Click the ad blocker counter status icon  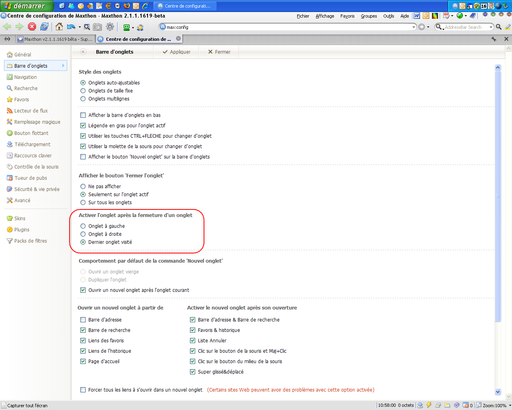click(x=467, y=405)
